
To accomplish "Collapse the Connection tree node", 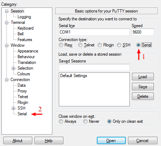I will click(6, 80).
